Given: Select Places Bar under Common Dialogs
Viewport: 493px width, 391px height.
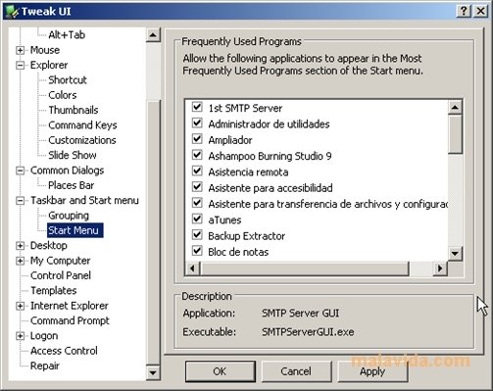Looking at the screenshot, I should pos(71,185).
